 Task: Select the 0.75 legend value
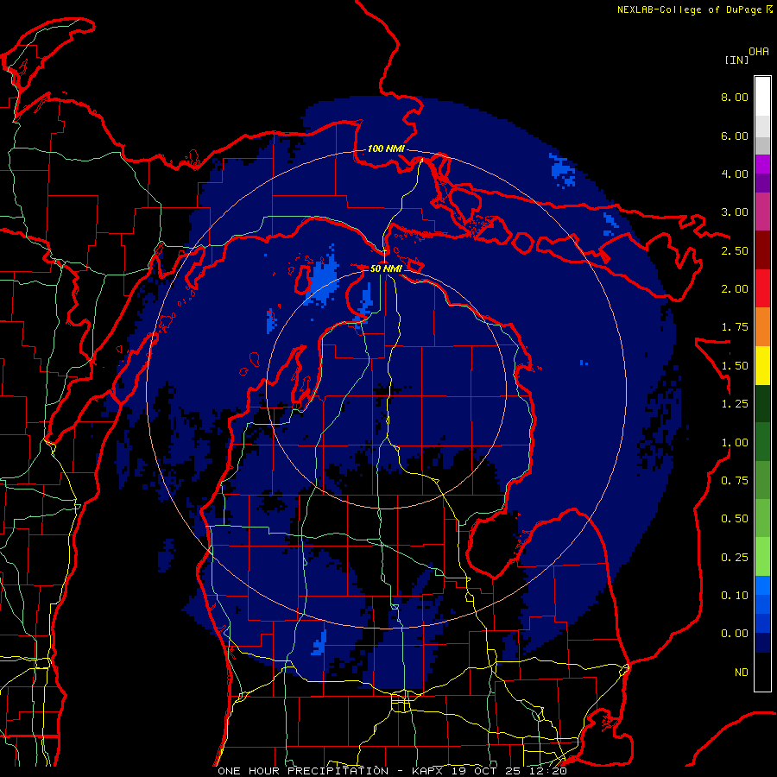(x=735, y=481)
